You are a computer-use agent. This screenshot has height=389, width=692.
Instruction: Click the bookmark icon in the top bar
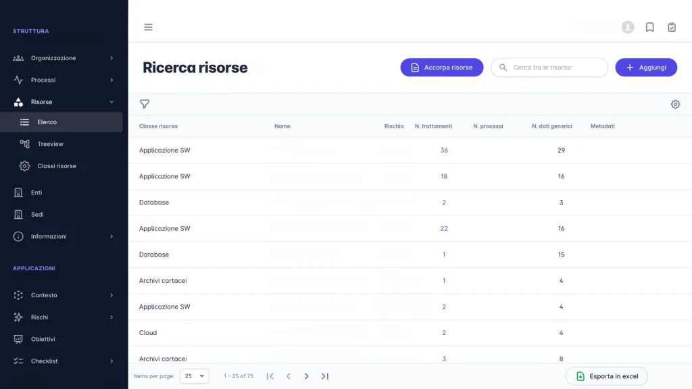click(x=649, y=27)
